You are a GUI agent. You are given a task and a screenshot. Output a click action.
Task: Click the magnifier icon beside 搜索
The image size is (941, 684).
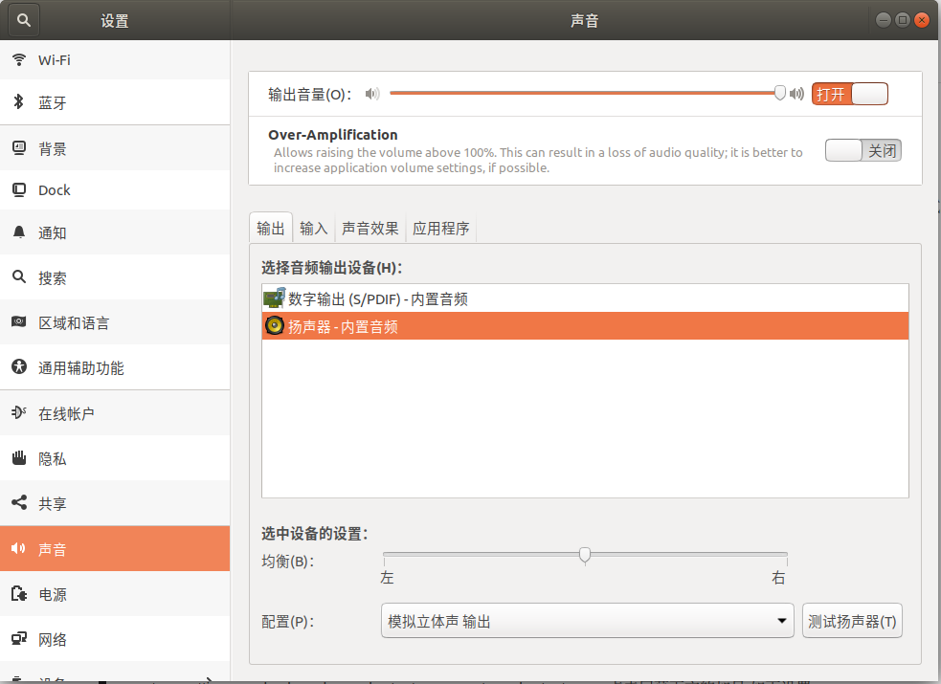click(19, 277)
